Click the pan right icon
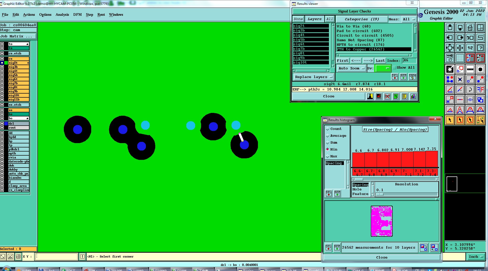 [460, 38]
